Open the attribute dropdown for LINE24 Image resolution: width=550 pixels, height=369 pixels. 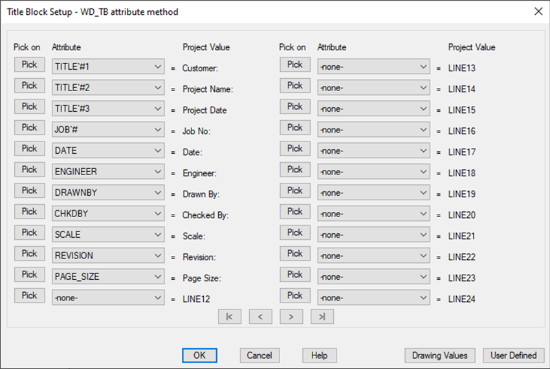pos(373,298)
